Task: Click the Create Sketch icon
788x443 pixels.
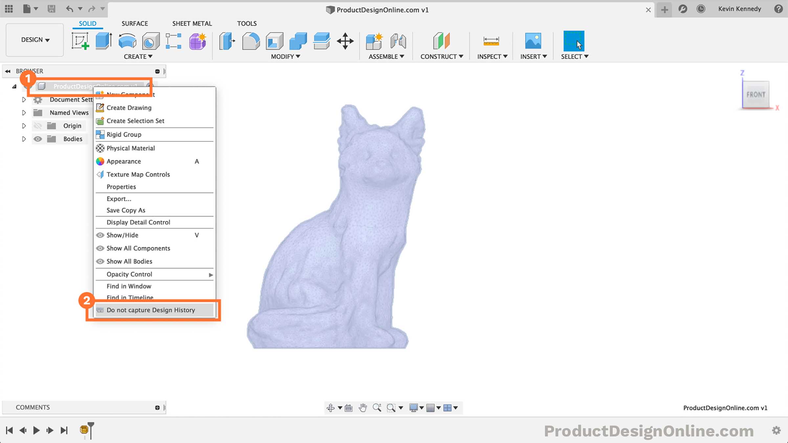Action: pyautogui.click(x=80, y=41)
